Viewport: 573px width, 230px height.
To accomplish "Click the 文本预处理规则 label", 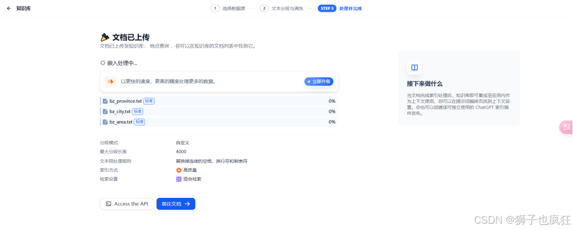I will [x=115, y=161].
